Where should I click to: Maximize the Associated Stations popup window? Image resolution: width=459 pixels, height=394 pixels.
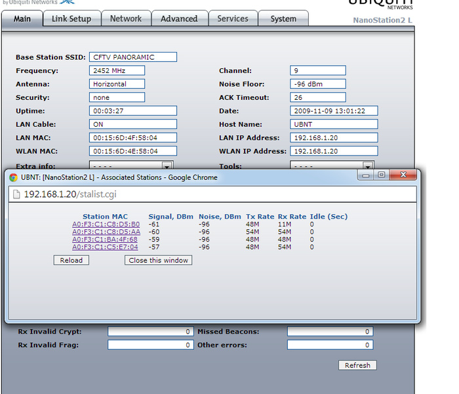tap(381, 175)
